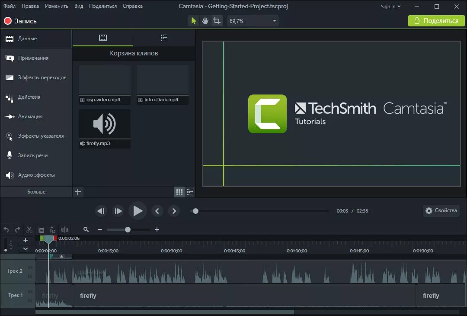The image size is (467, 316).
Task: Click the plus icon to import media
Action: tap(78, 192)
